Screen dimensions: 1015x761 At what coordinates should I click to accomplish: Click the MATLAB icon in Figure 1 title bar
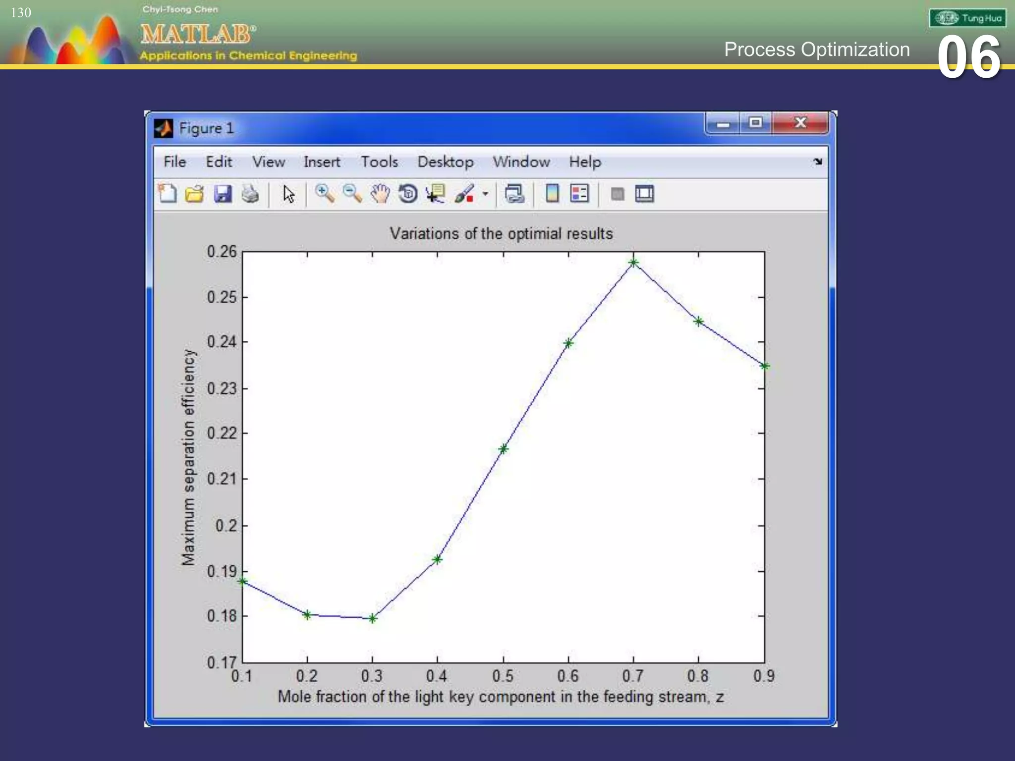click(163, 128)
